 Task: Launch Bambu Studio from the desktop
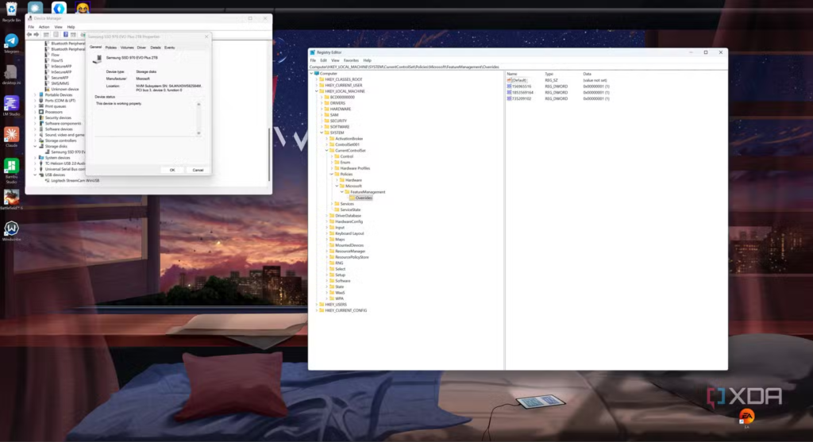[11, 167]
